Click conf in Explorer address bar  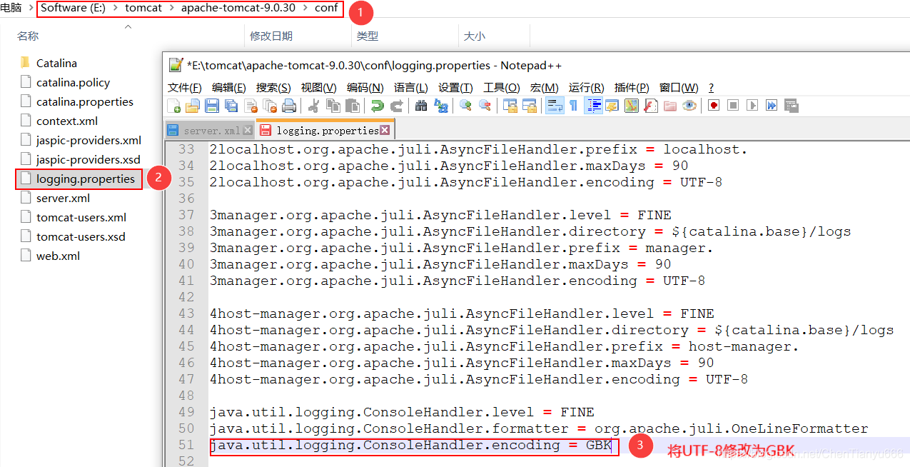click(326, 9)
